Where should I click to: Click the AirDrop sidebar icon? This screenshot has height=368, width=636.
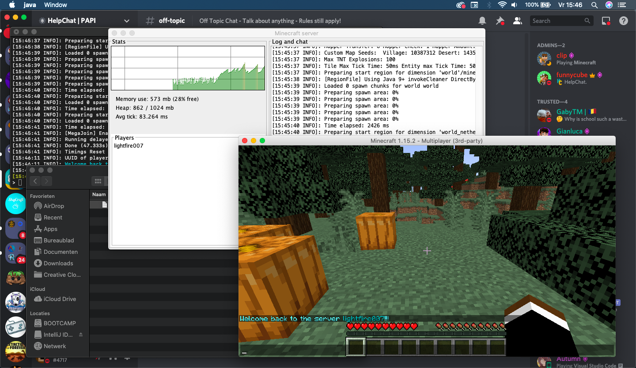[38, 206]
